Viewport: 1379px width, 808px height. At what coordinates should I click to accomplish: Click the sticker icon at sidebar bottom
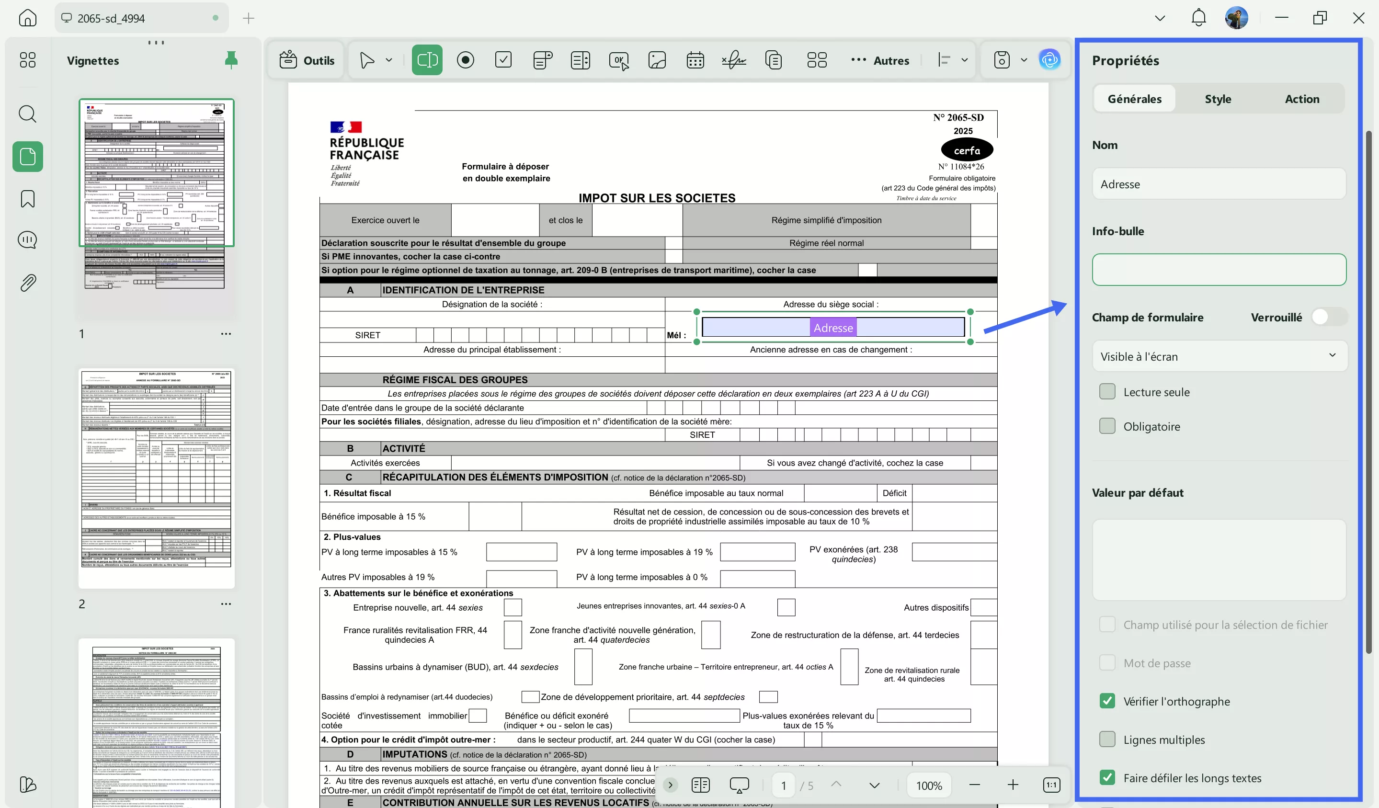pos(27,785)
